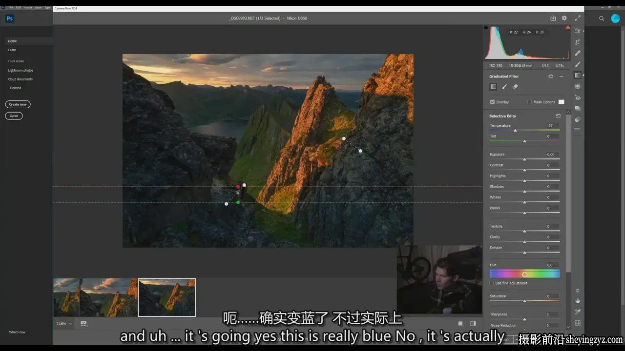Choose brush add-to-mask icon in Graduated Filter
Image resolution: width=625 pixels, height=351 pixels.
point(504,87)
